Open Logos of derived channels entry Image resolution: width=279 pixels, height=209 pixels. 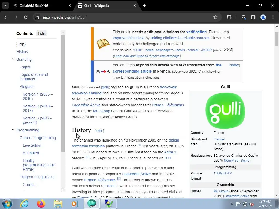(34, 77)
